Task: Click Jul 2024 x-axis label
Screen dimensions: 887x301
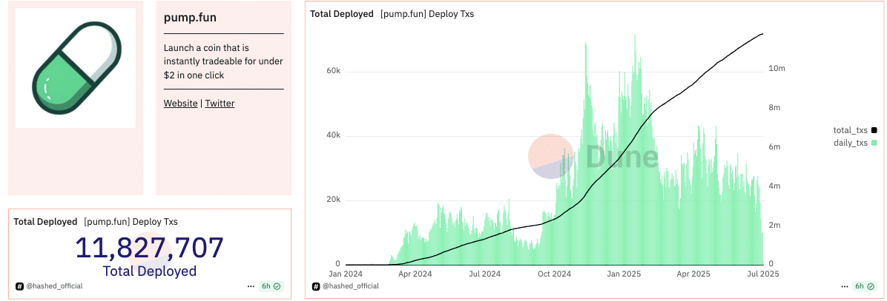Action: 484,274
